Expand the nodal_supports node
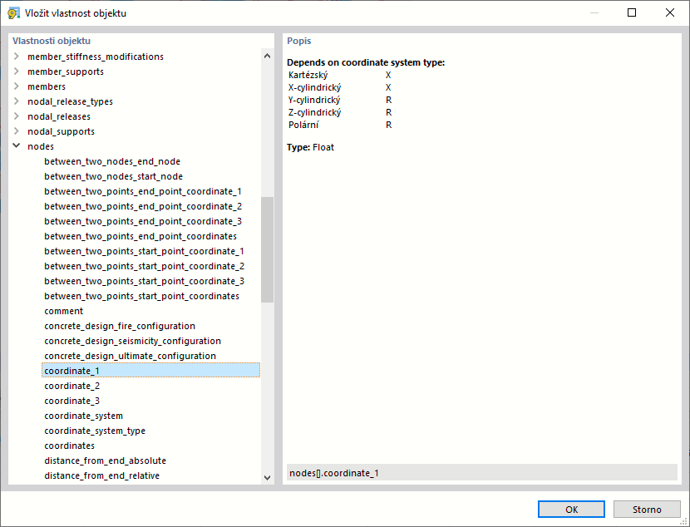Viewport: 690px width, 527px height. tap(16, 131)
